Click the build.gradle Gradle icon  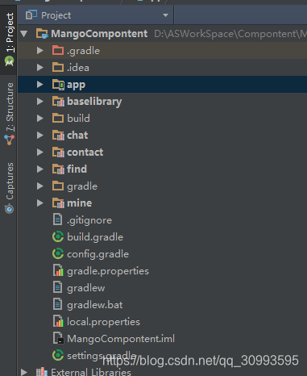[58, 237]
